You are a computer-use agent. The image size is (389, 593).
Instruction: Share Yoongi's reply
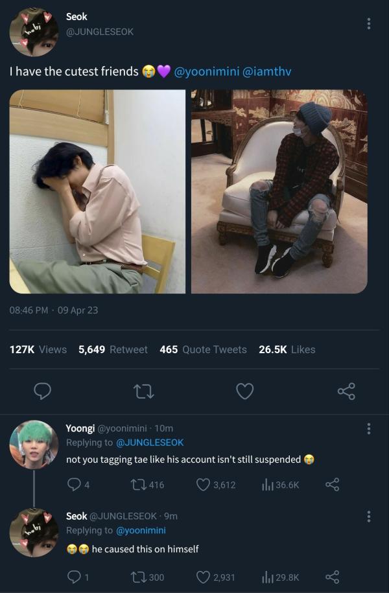(x=332, y=484)
